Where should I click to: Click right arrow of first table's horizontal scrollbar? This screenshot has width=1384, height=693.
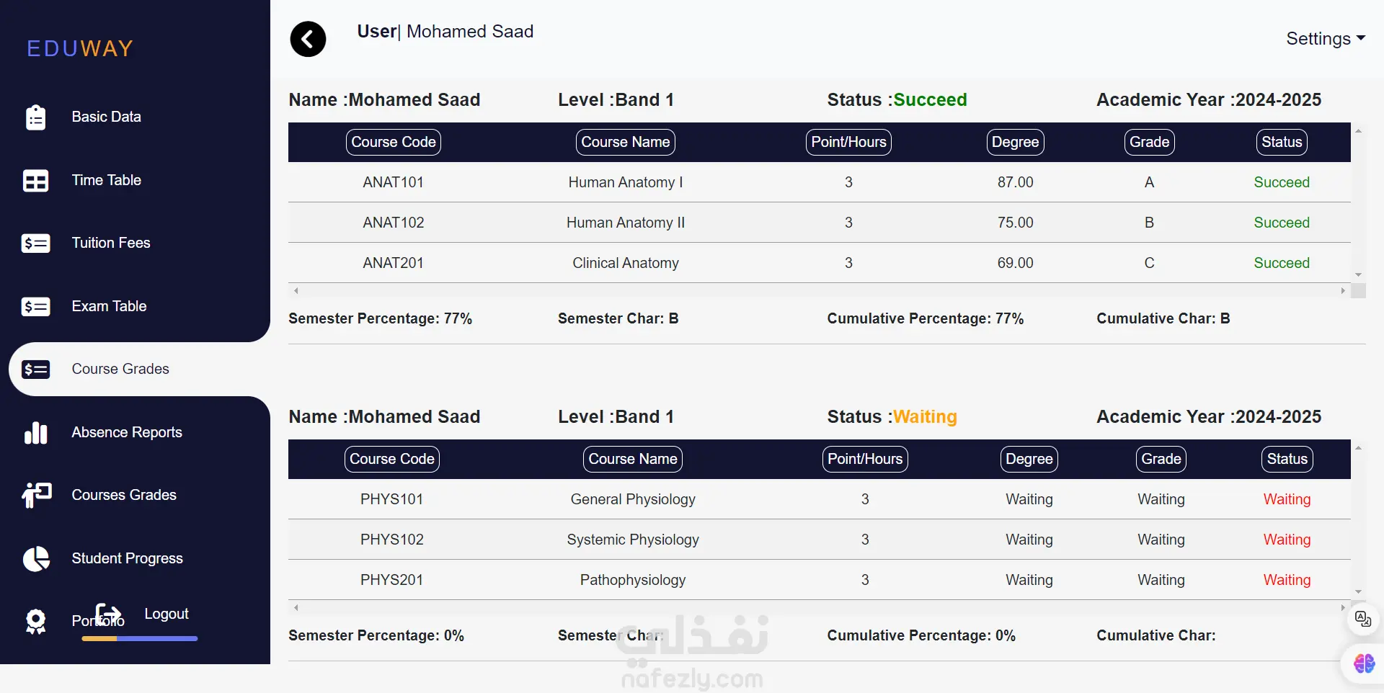(1343, 291)
